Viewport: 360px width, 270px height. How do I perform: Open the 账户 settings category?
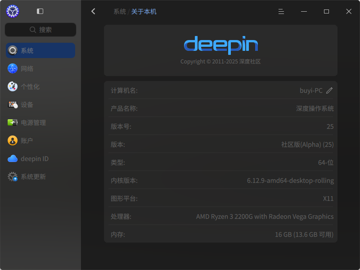tap(40, 140)
